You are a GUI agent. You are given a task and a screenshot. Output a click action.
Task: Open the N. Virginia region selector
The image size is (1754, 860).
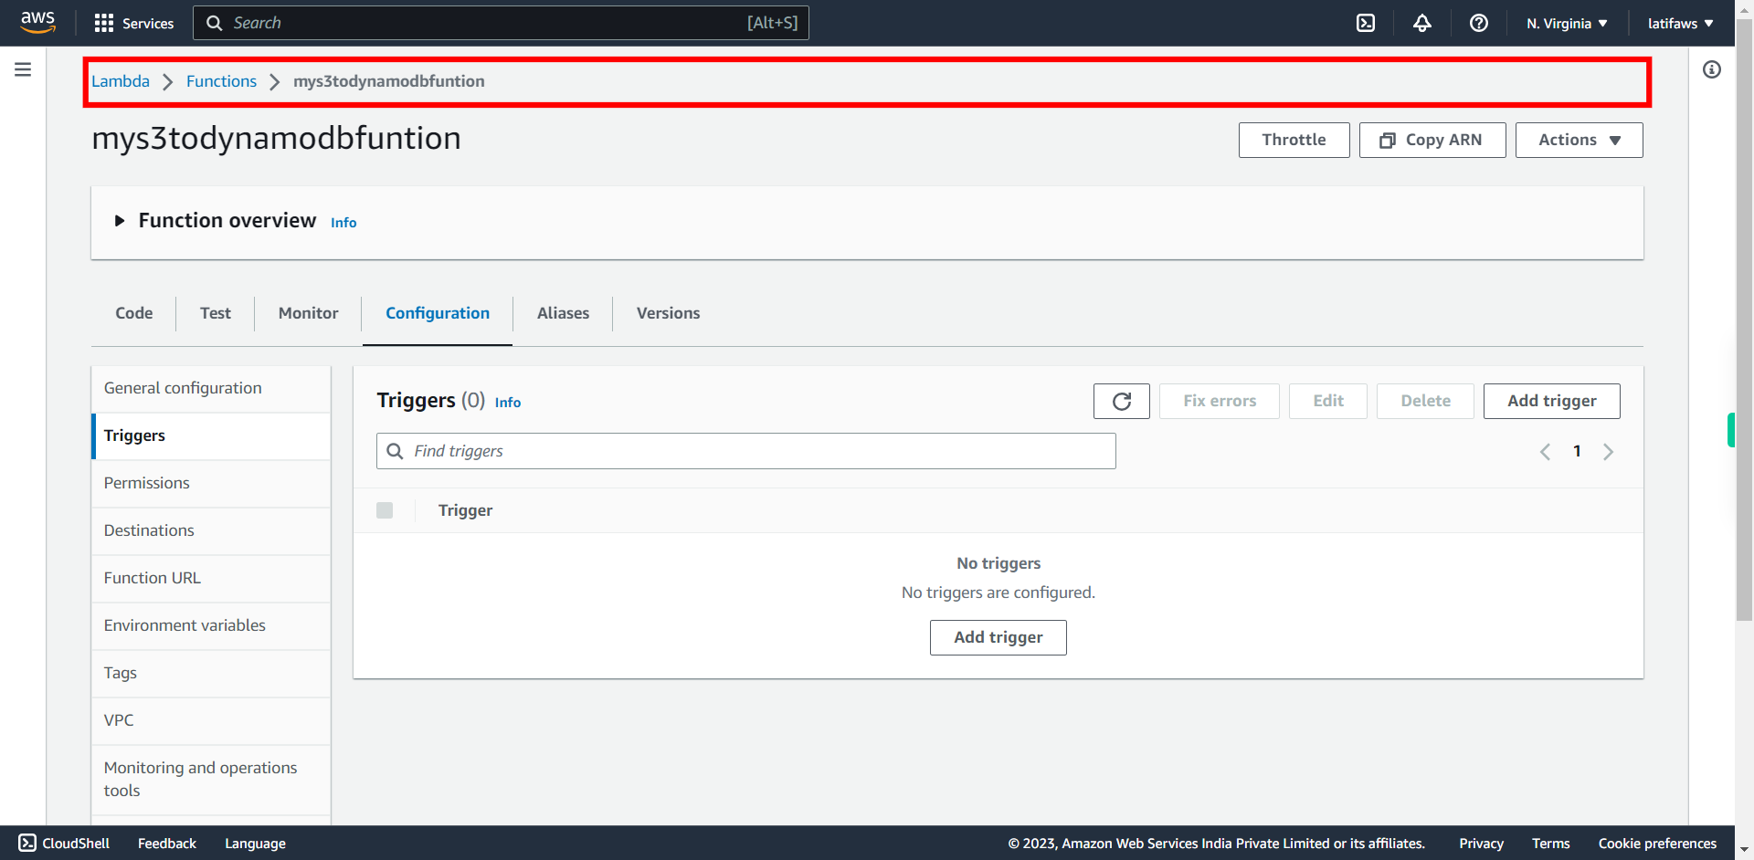(1567, 23)
